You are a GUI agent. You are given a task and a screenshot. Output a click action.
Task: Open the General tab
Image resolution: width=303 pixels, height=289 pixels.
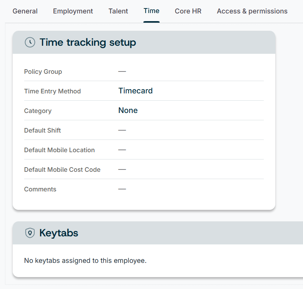[25, 11]
